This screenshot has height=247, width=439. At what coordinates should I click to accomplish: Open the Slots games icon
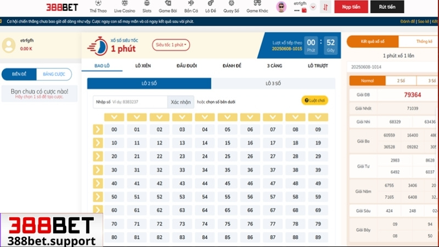(x=147, y=7)
